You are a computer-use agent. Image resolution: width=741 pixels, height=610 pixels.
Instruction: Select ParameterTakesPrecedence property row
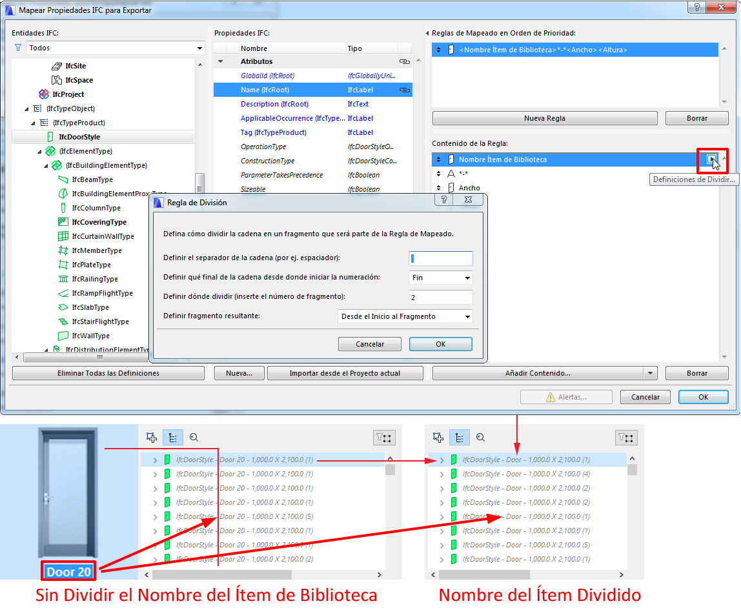[x=313, y=175]
